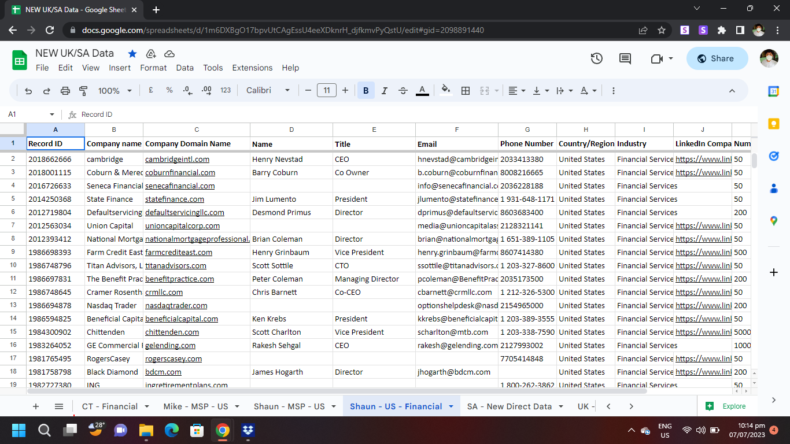790x444 pixels.
Task: Click the font size input field
Action: click(x=327, y=91)
